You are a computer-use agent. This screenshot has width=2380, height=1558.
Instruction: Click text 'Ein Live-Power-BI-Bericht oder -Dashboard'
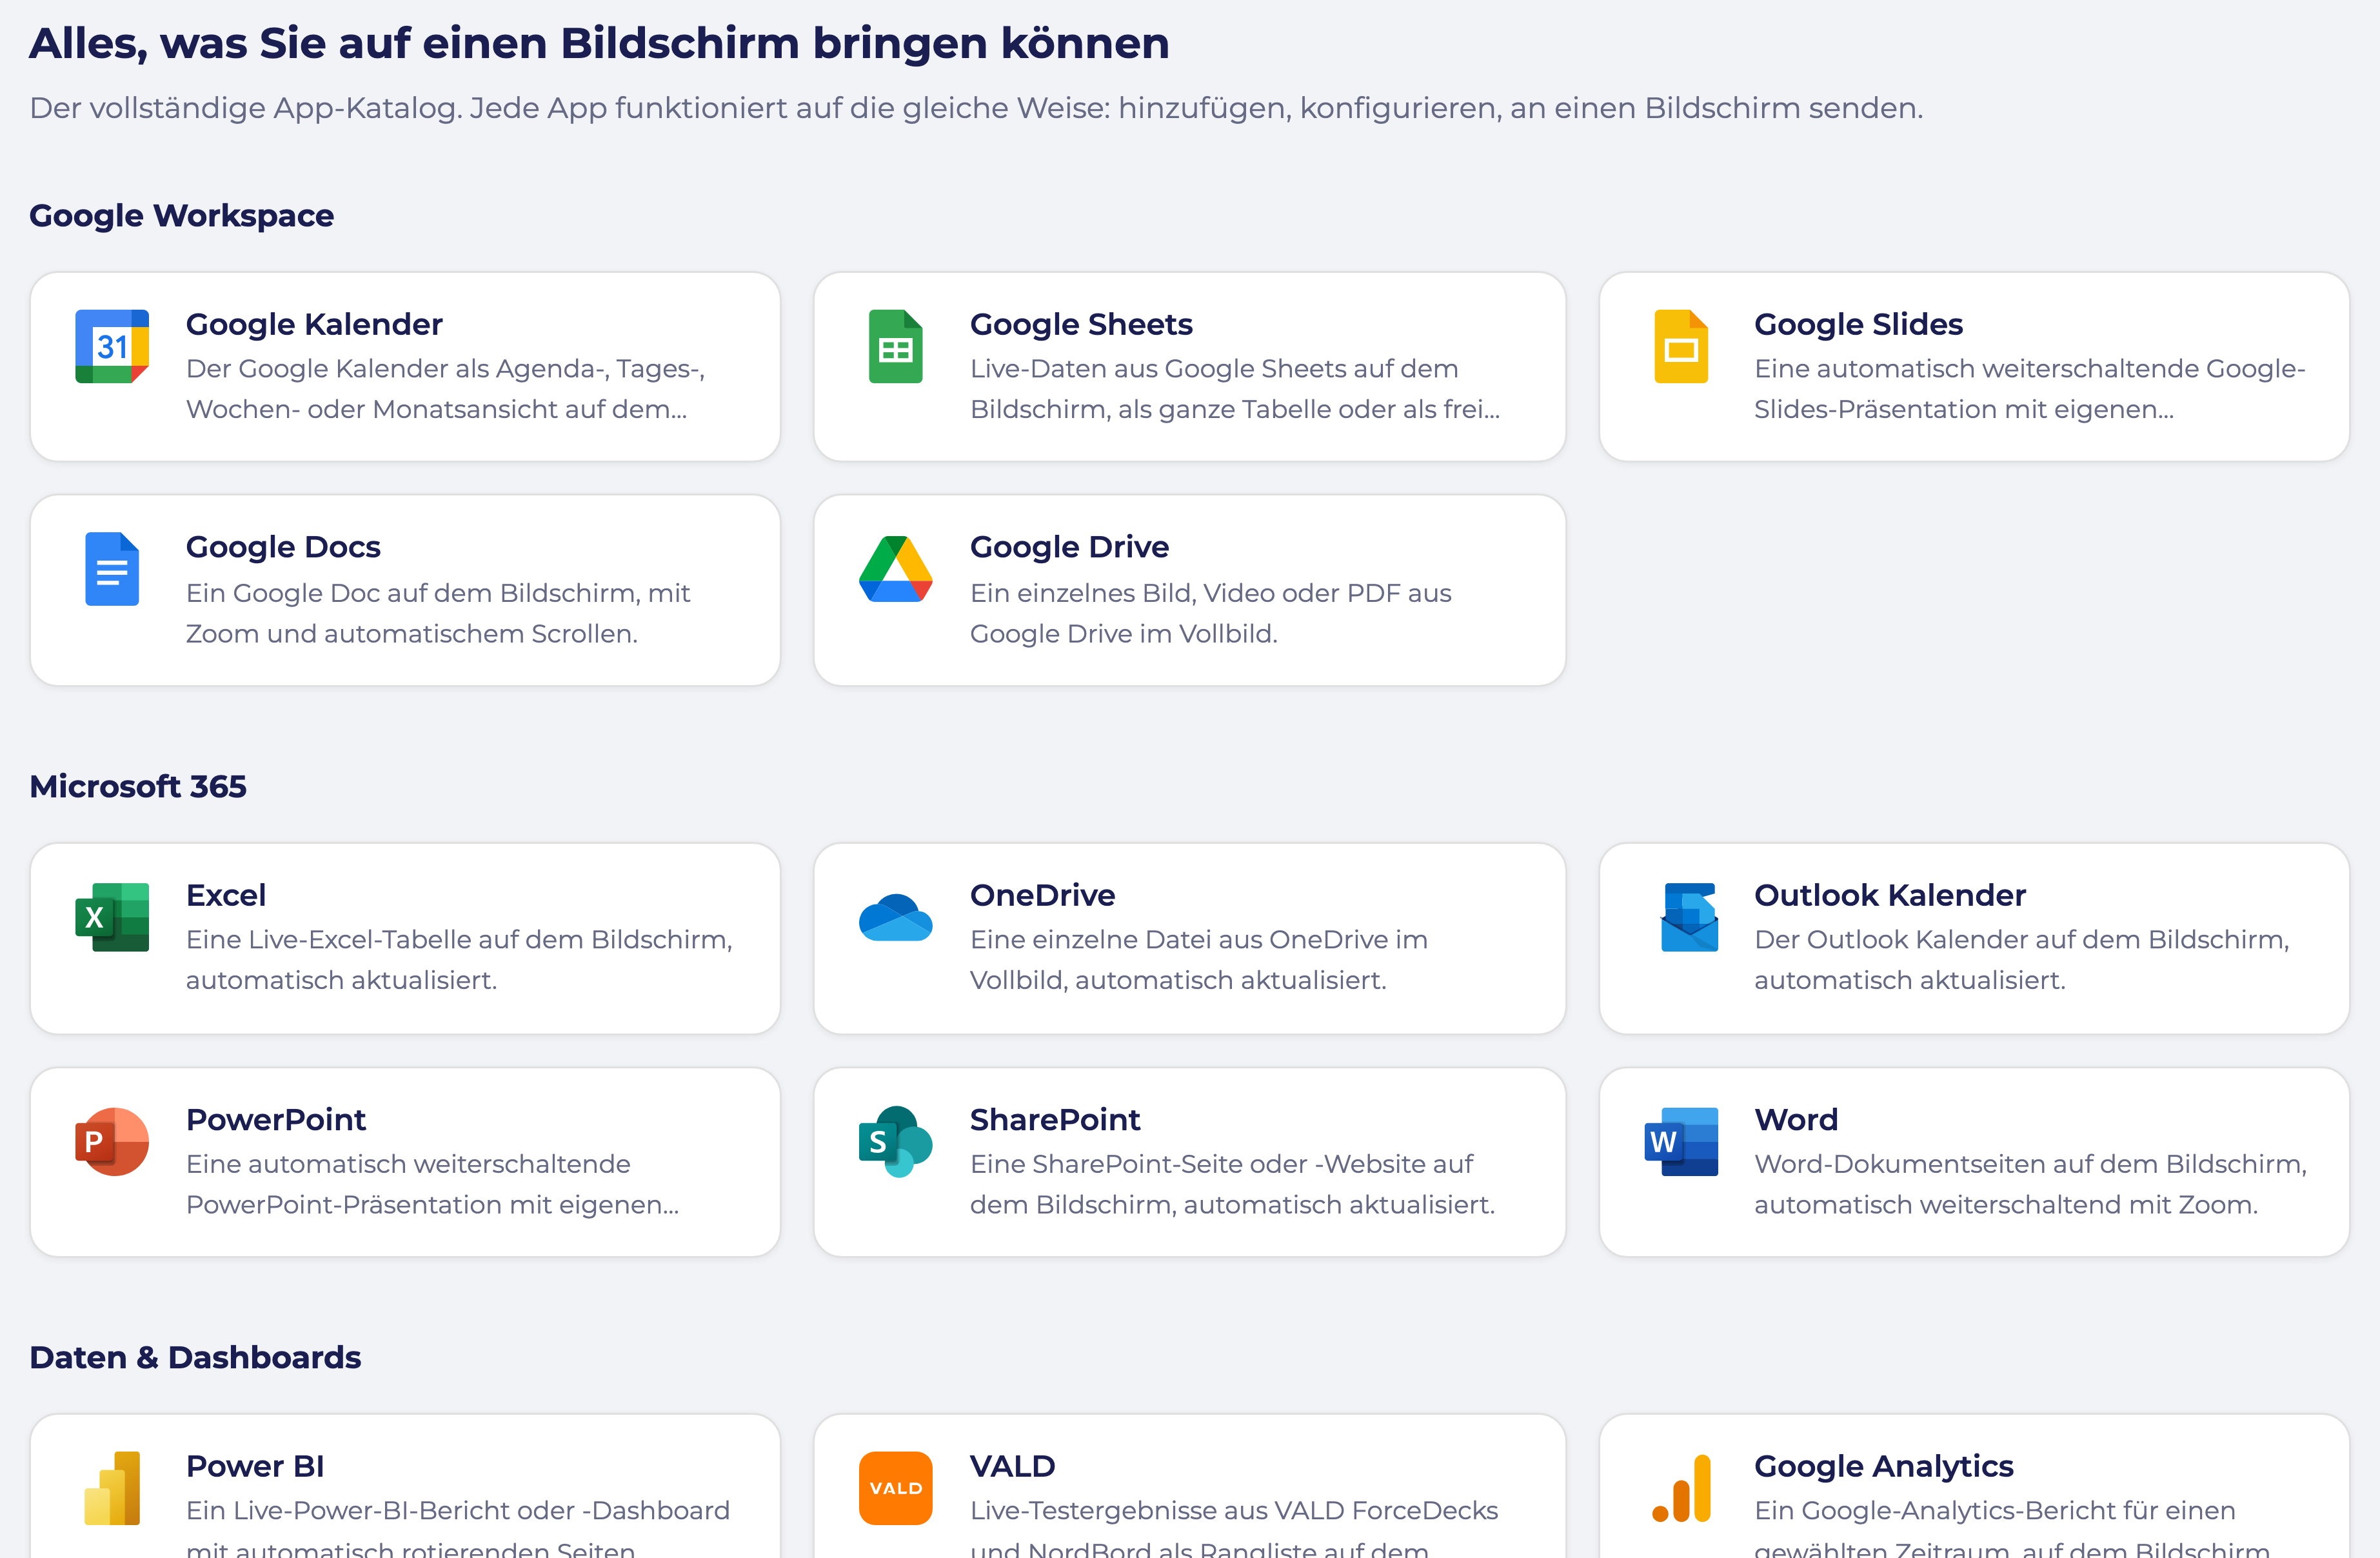[458, 1511]
